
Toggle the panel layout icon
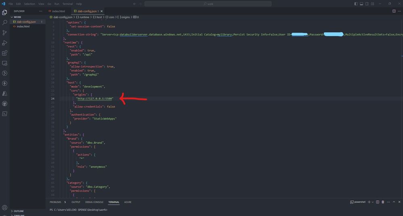coord(361,4)
